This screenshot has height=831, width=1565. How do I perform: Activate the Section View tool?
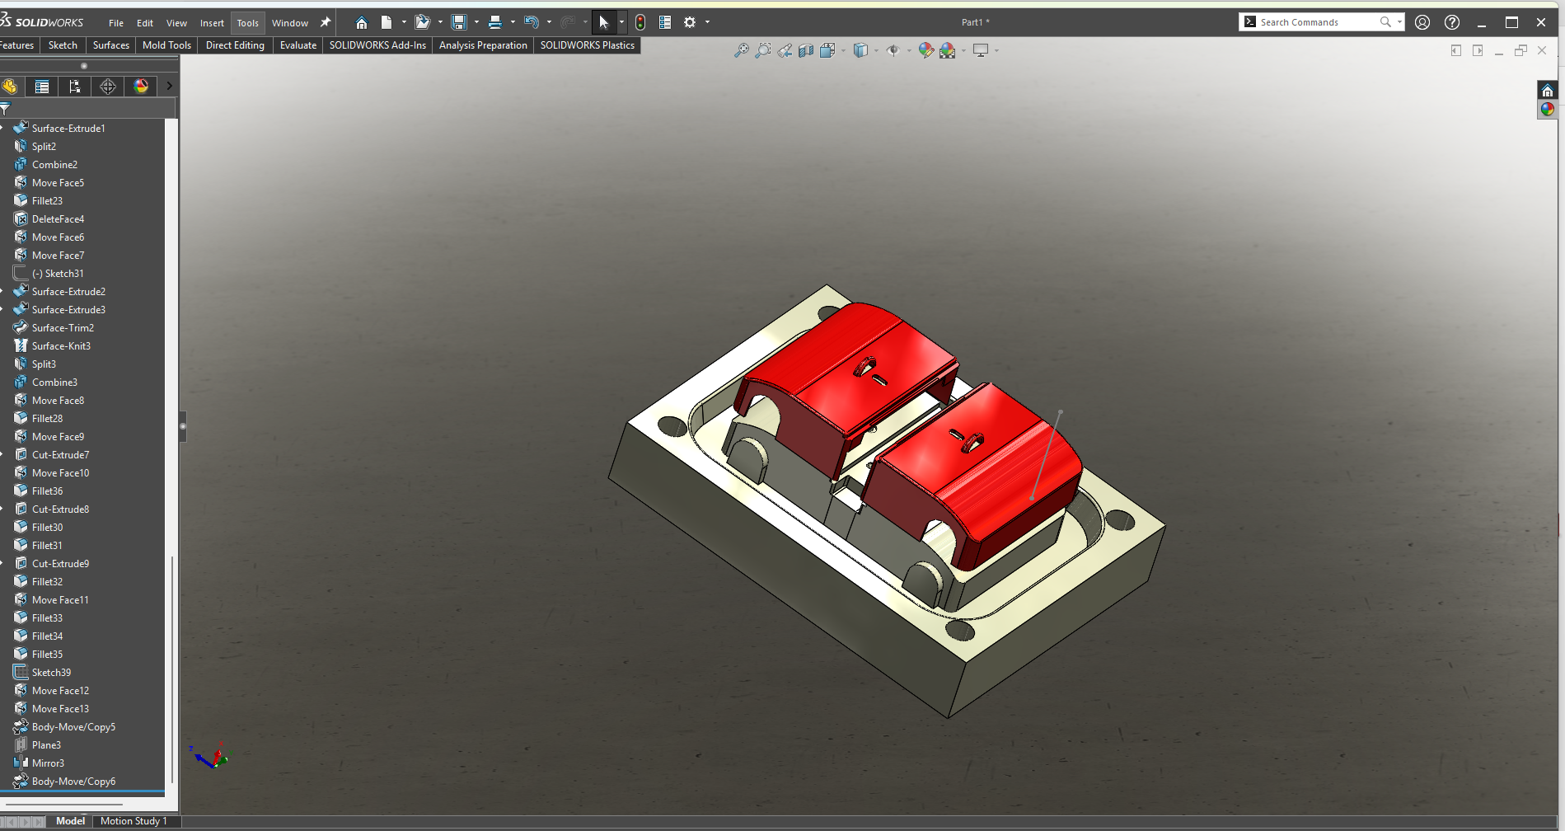tap(806, 51)
